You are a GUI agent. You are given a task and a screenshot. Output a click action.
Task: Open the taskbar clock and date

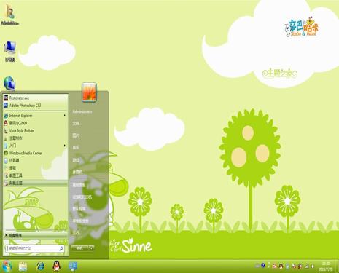[x=326, y=266]
